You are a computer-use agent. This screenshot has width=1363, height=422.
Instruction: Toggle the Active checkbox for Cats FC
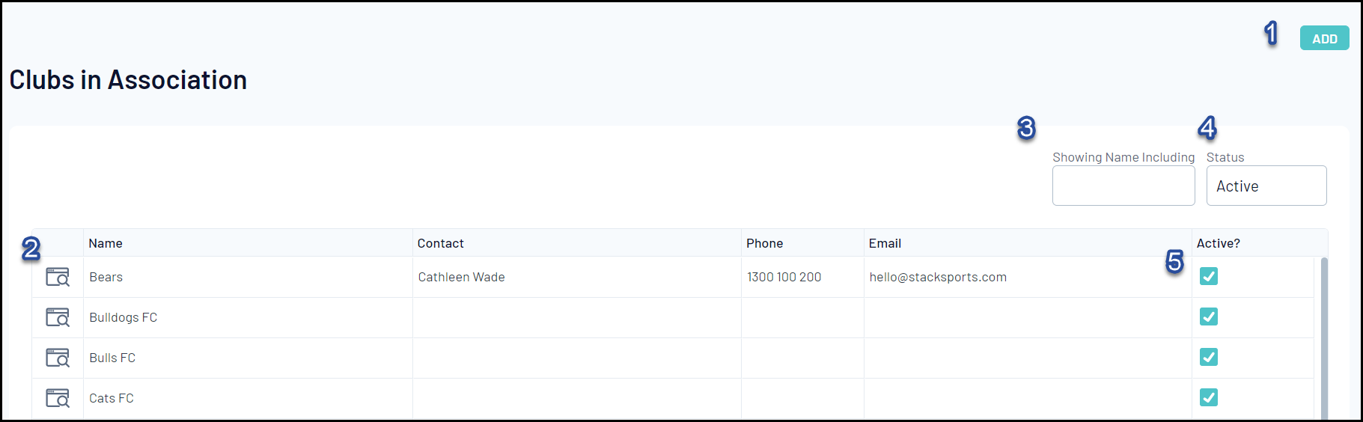click(1209, 397)
